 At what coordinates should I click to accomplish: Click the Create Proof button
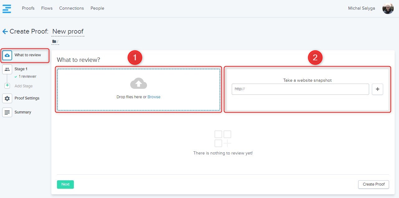[x=373, y=184]
